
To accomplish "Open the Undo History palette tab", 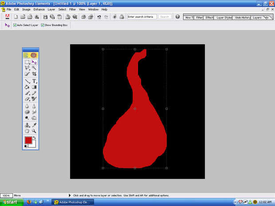I will click(243, 18).
